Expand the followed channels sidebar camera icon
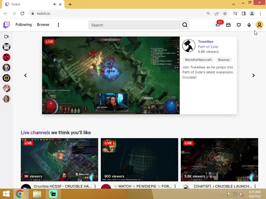This screenshot has height=199, width=266. click(6, 37)
